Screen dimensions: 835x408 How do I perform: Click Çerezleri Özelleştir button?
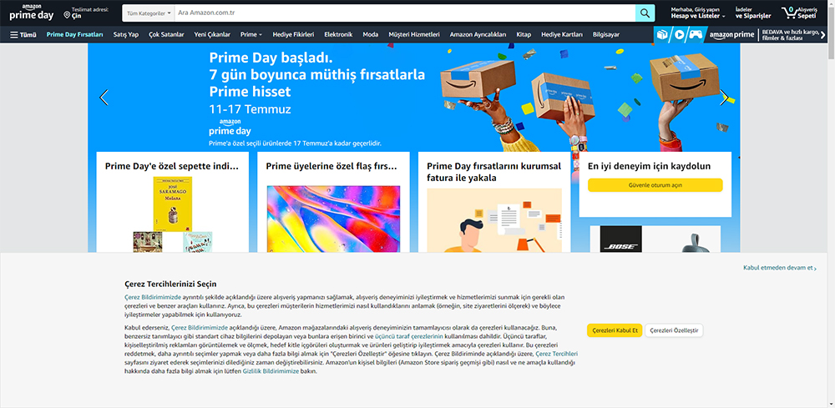pyautogui.click(x=674, y=330)
